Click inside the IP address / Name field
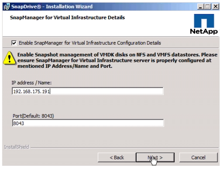 point(88,91)
